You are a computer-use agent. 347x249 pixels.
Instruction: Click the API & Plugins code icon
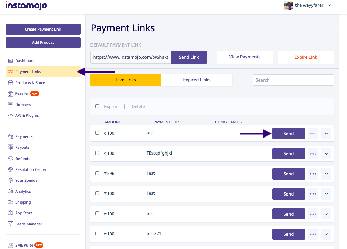(x=10, y=115)
